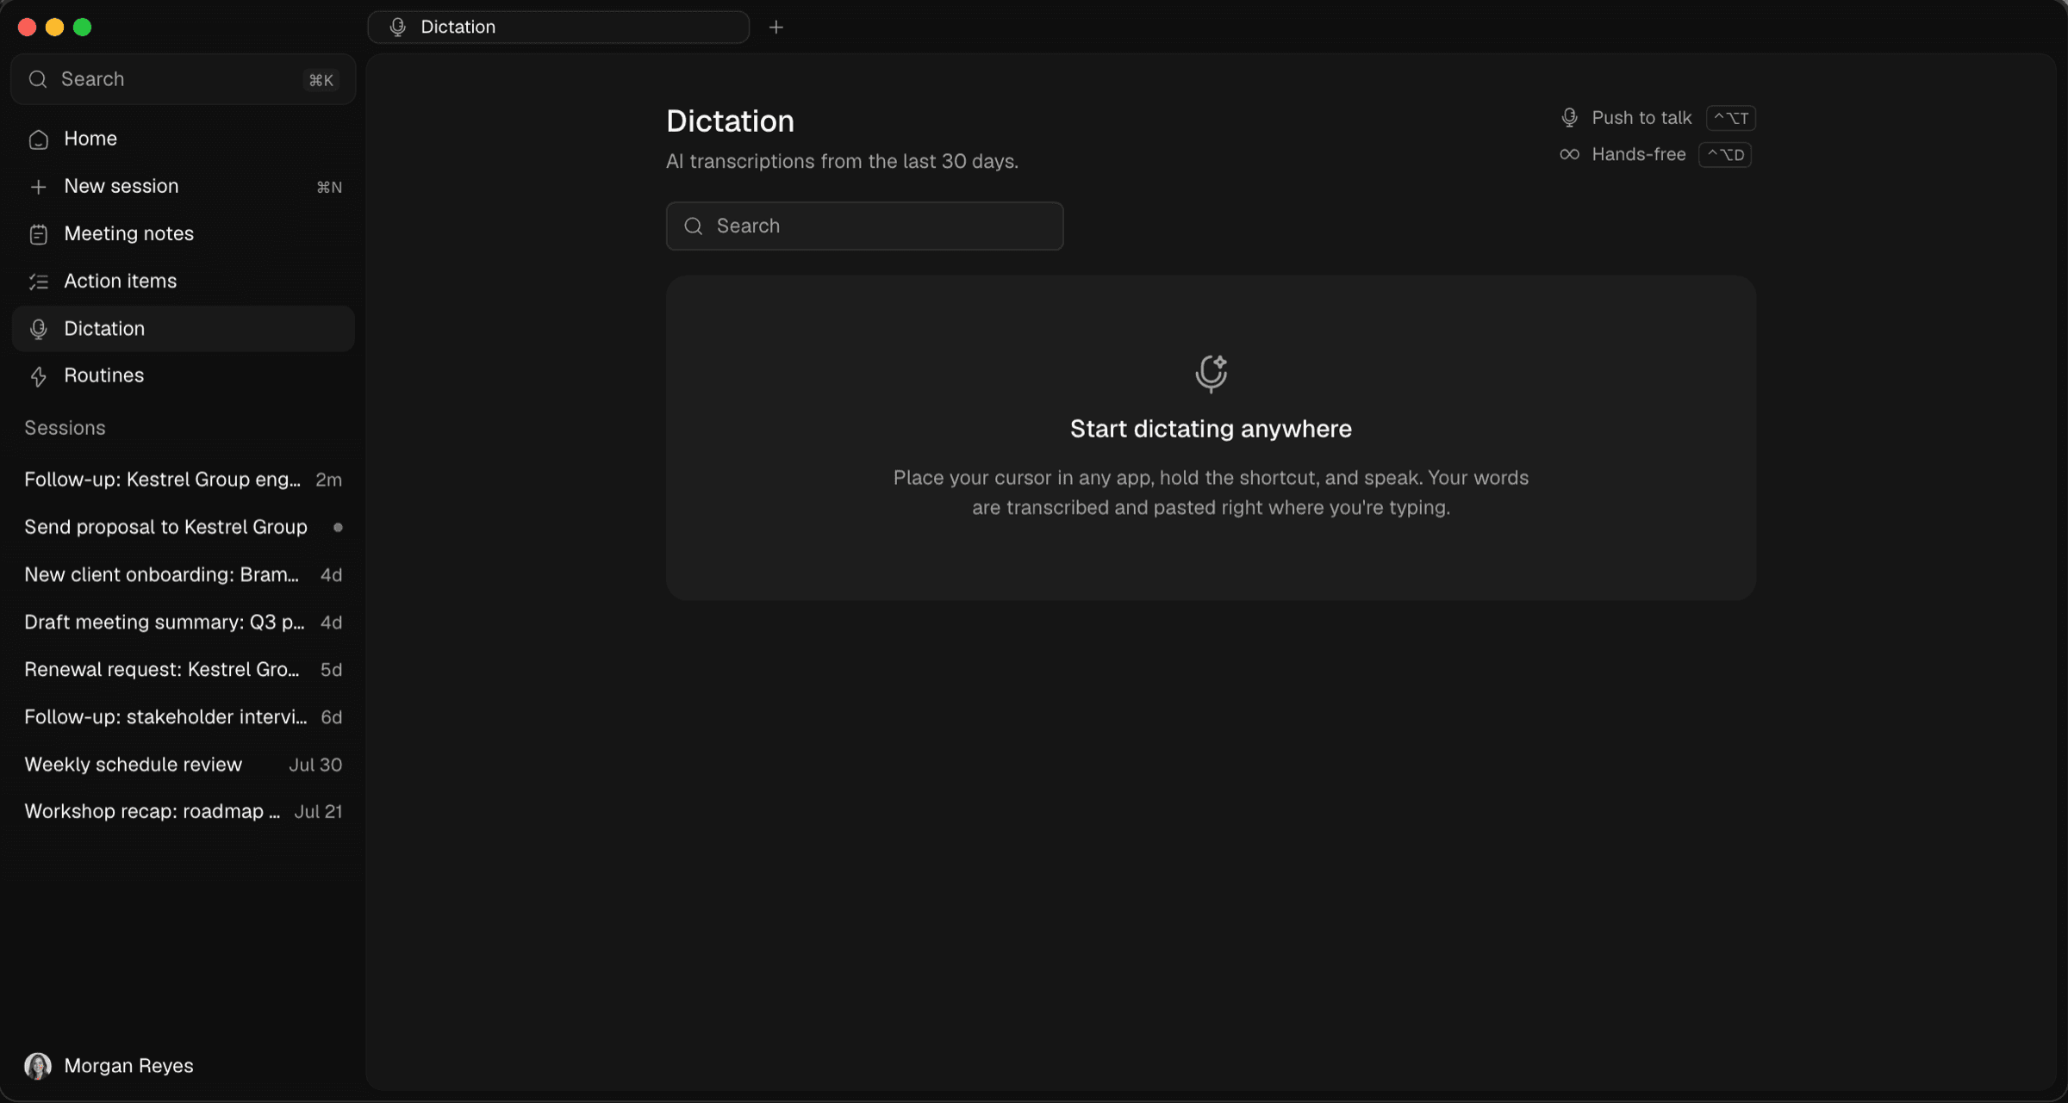Open session Follow-up: Kestrel Group eng...
The image size is (2068, 1103).
tap(184, 480)
